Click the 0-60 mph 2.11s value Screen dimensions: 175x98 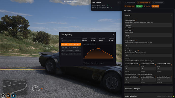pyautogui.click(x=93, y=40)
